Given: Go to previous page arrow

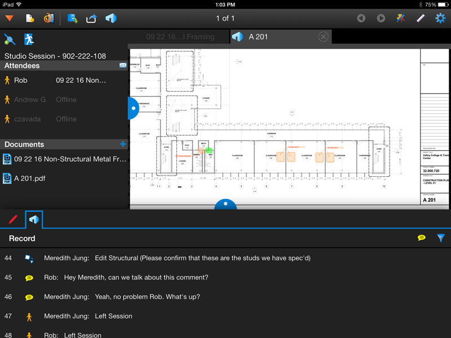Looking at the screenshot, I should [361, 19].
